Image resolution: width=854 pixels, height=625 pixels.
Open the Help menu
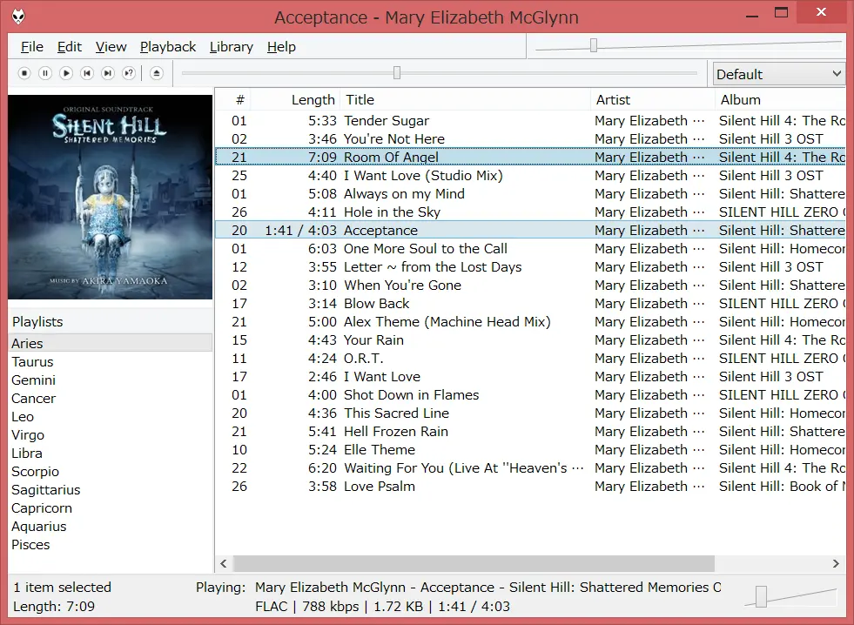click(281, 47)
